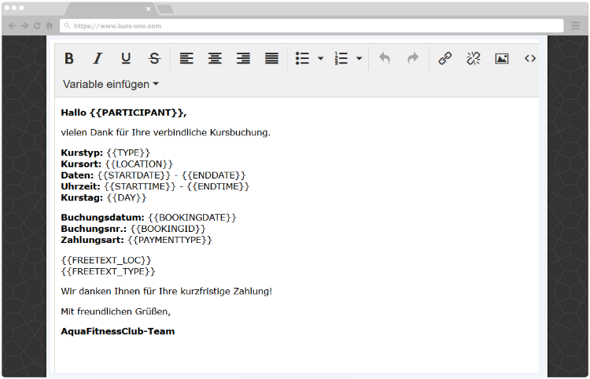Click the {{ENDDATE}} variable
Screen dimensions: 590x379
[x=214, y=175]
